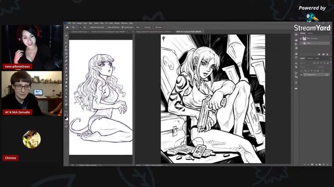Open the Filter menu

(x=102, y=23)
